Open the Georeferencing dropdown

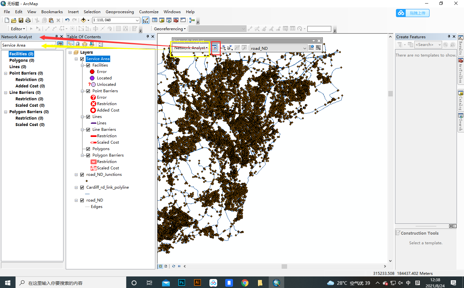[169, 29]
